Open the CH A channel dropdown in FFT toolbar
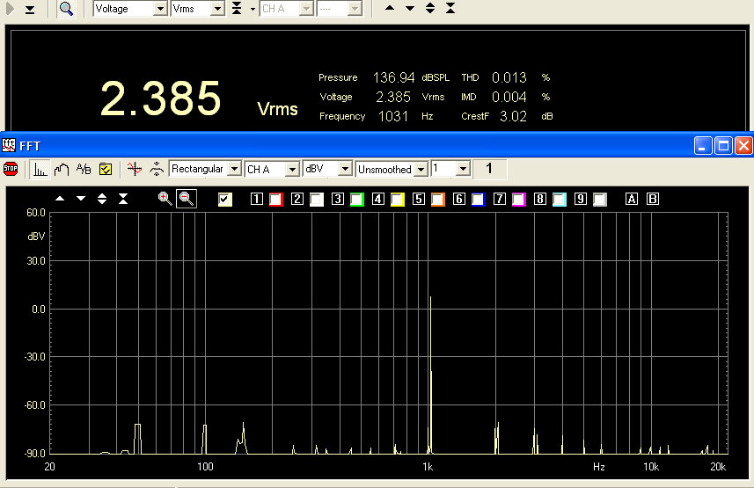 click(x=291, y=169)
